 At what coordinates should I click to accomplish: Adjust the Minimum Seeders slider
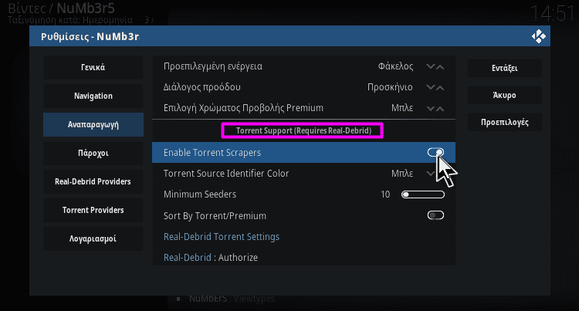pyautogui.click(x=423, y=194)
